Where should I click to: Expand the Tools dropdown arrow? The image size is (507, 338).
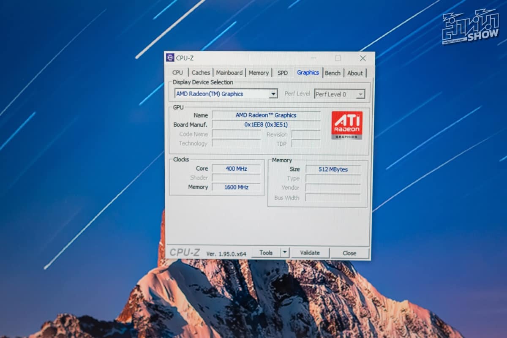pyautogui.click(x=285, y=253)
